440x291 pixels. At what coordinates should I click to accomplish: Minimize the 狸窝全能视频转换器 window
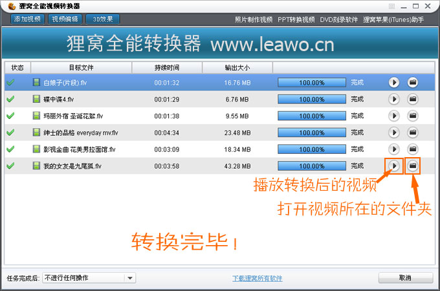click(404, 6)
